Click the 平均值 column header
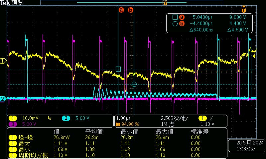Image resolution: width=266 pixels, height=159 pixels. click(93, 132)
